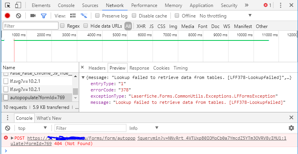Open the Sources tab
Screen dimensions: 298x154
pyautogui.click(x=90, y=5)
